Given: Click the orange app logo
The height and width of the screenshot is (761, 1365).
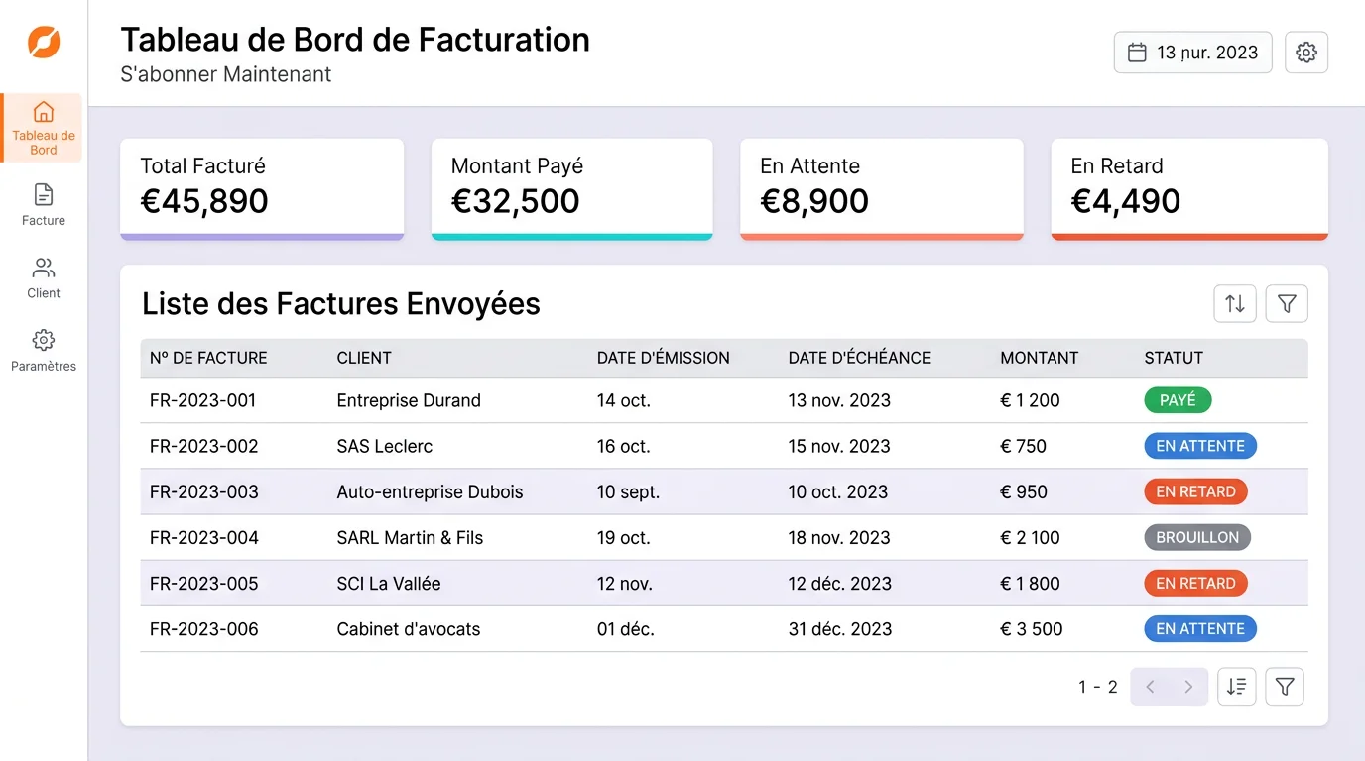Looking at the screenshot, I should (43, 42).
